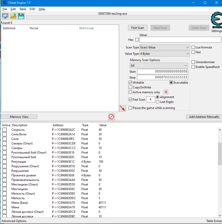Click the Start address field

point(162,71)
